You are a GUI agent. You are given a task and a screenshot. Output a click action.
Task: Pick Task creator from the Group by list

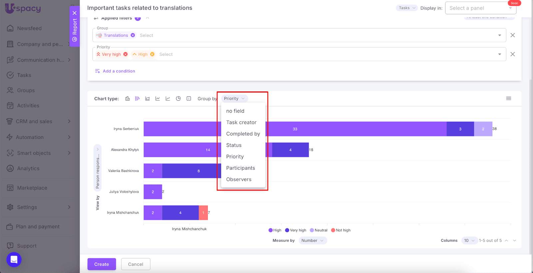[x=241, y=122]
